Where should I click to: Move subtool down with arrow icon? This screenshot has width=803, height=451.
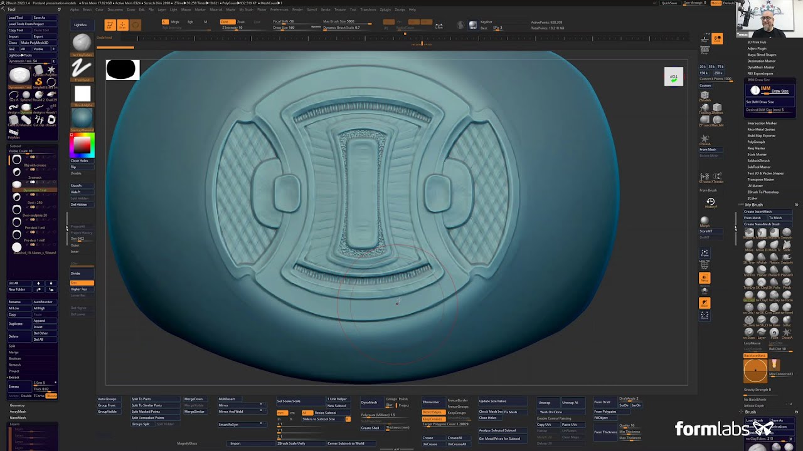coord(51,283)
